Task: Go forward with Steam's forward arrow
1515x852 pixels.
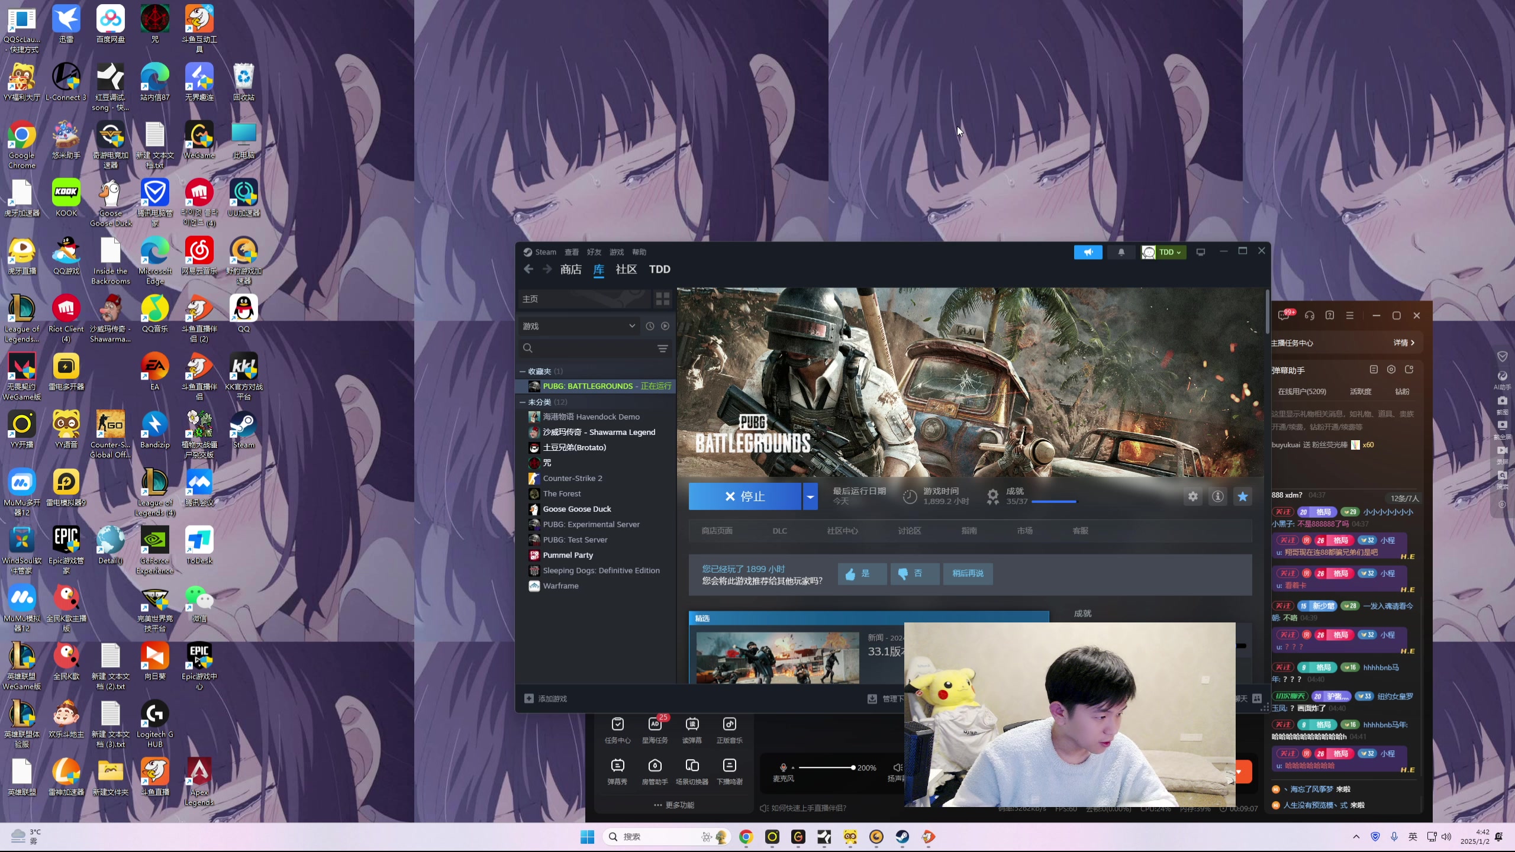Action: point(547,269)
